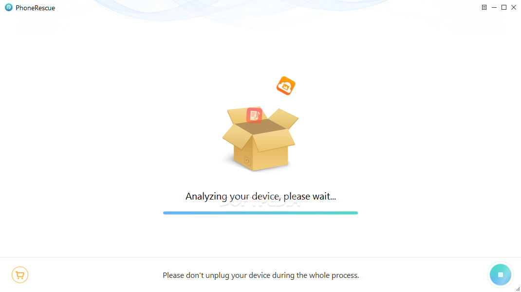
Task: Click the red music note document icon
Action: 255,115
